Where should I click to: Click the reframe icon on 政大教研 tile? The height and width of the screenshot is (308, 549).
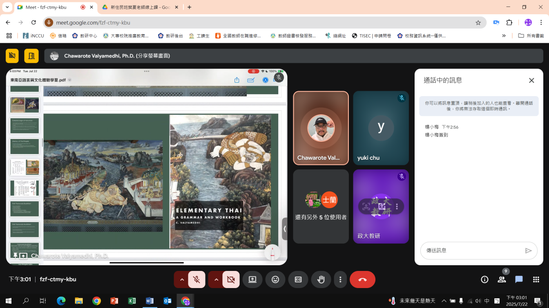point(366,207)
